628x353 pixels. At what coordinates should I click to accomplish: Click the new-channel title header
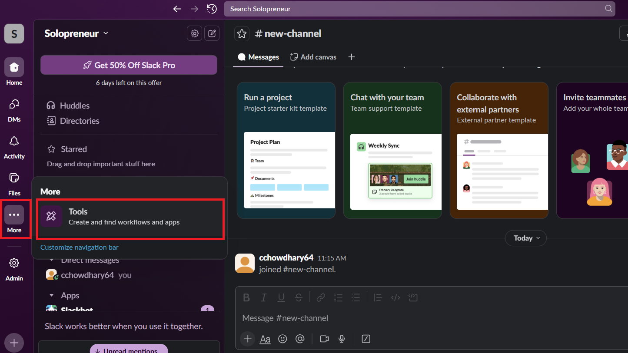(288, 33)
